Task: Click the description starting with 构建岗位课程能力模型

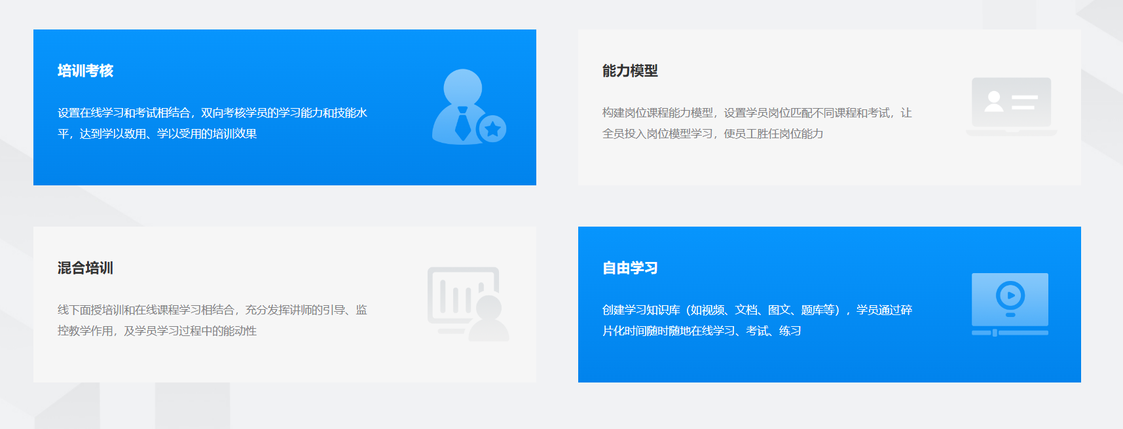Action: 757,123
